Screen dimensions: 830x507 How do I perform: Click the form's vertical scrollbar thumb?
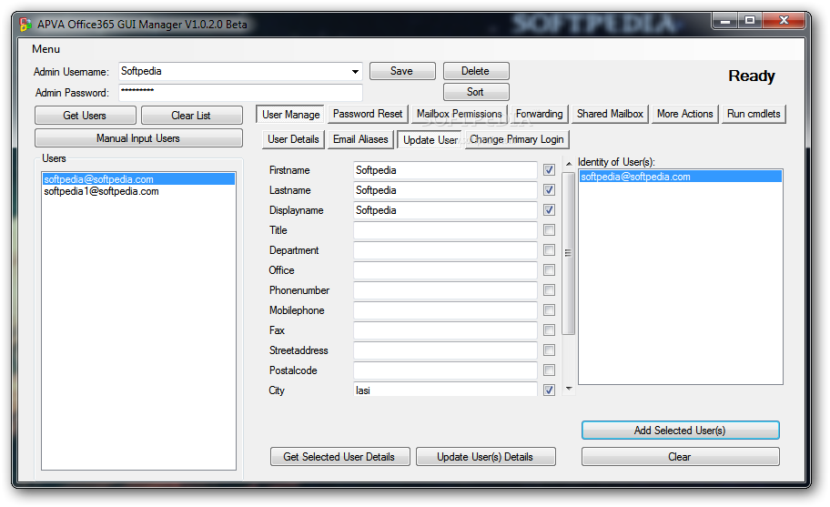tap(569, 253)
